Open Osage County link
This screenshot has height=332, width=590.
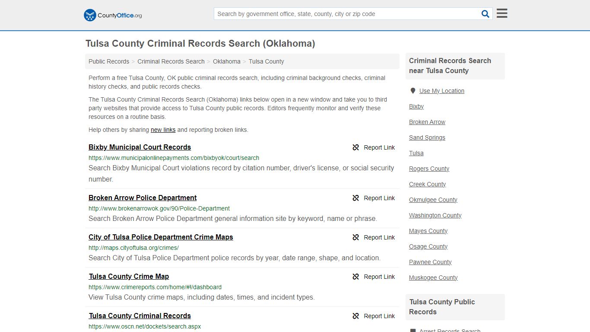[428, 246]
